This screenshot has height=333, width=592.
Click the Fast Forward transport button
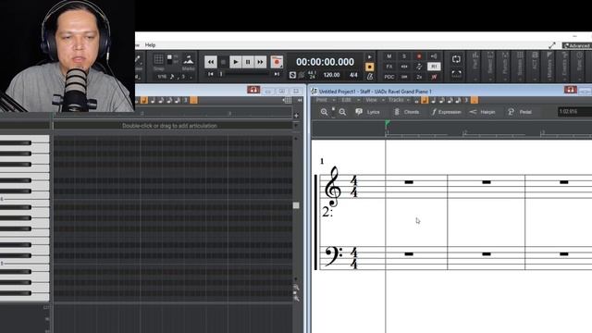[260, 62]
